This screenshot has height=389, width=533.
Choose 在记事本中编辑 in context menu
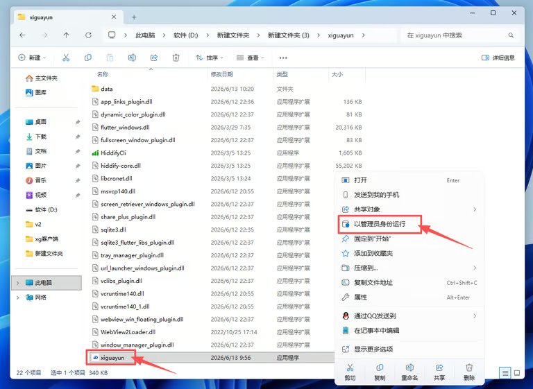click(x=409, y=330)
